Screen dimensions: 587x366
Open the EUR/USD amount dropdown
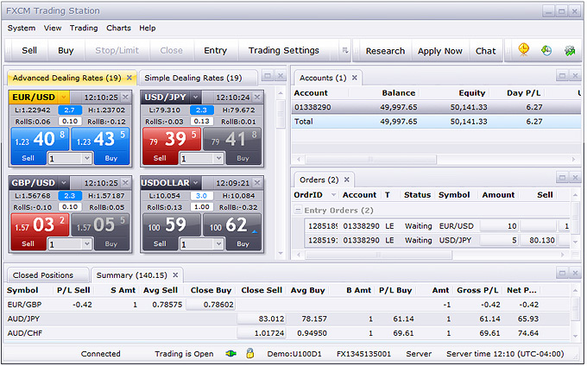[87, 158]
